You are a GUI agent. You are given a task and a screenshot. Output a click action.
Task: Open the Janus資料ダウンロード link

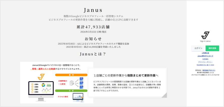(205, 56)
